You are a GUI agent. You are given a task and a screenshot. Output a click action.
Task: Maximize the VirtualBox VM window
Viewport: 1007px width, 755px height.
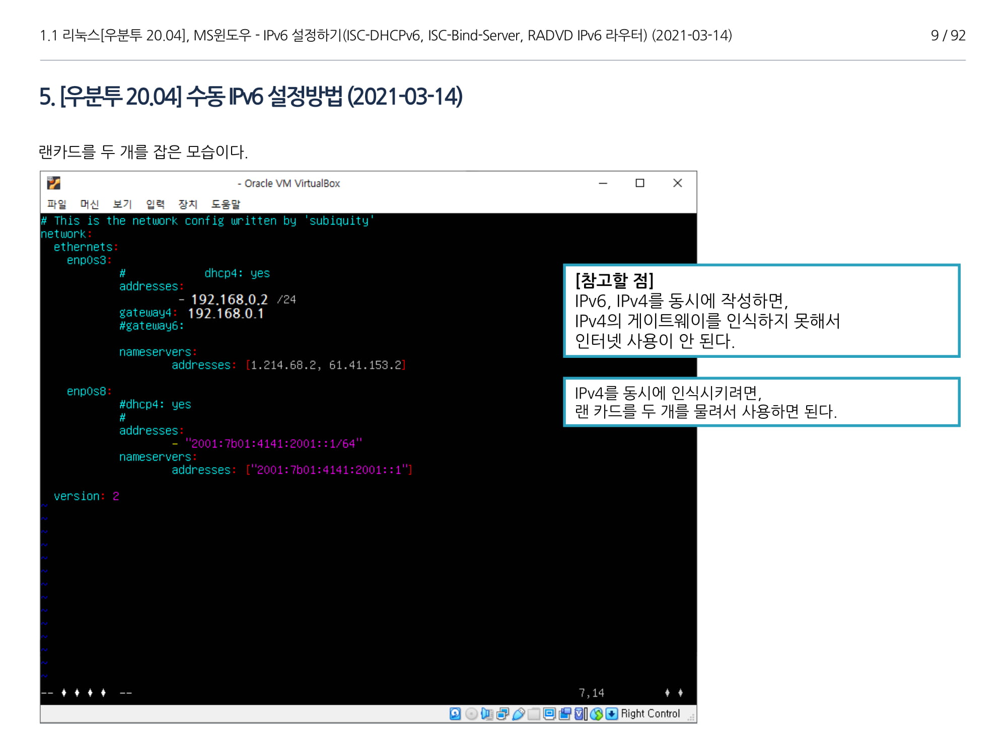639,183
